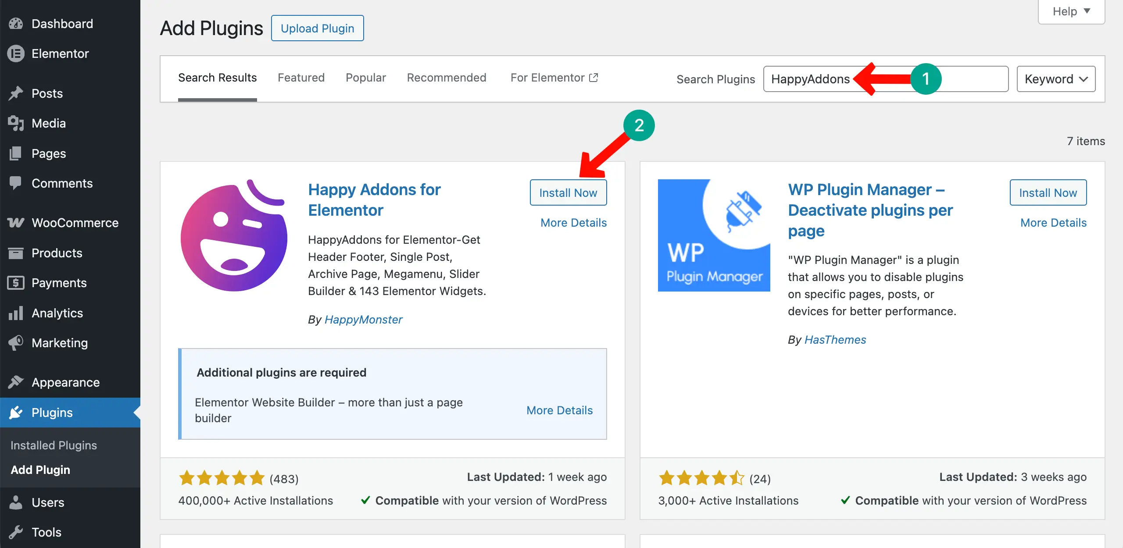Open the Elementor menu item

tap(70, 53)
